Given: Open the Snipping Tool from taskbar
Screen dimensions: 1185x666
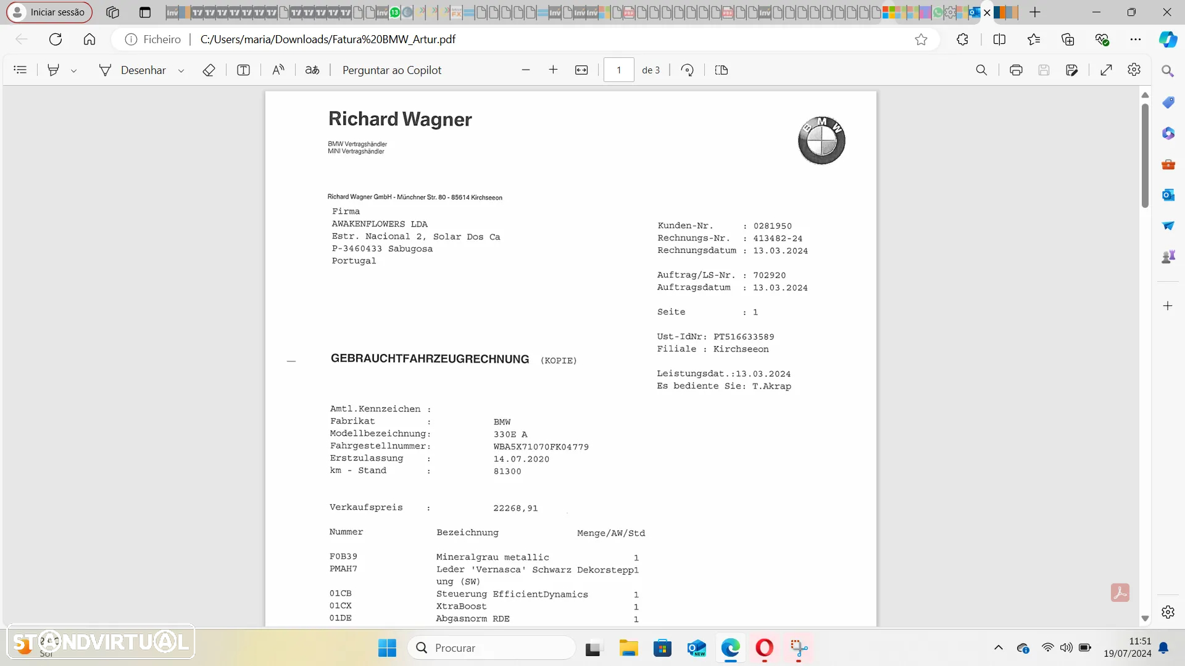Looking at the screenshot, I should 799,648.
